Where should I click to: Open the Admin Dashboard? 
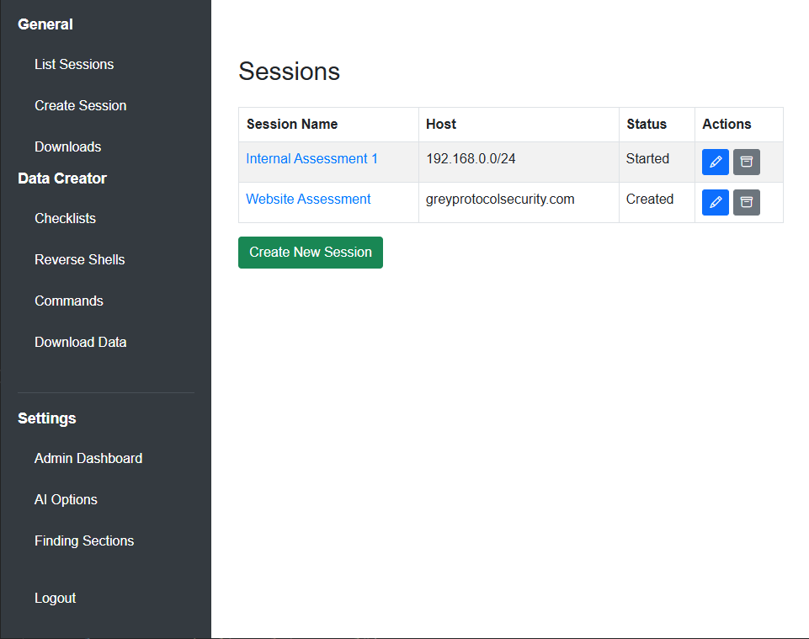tap(88, 458)
